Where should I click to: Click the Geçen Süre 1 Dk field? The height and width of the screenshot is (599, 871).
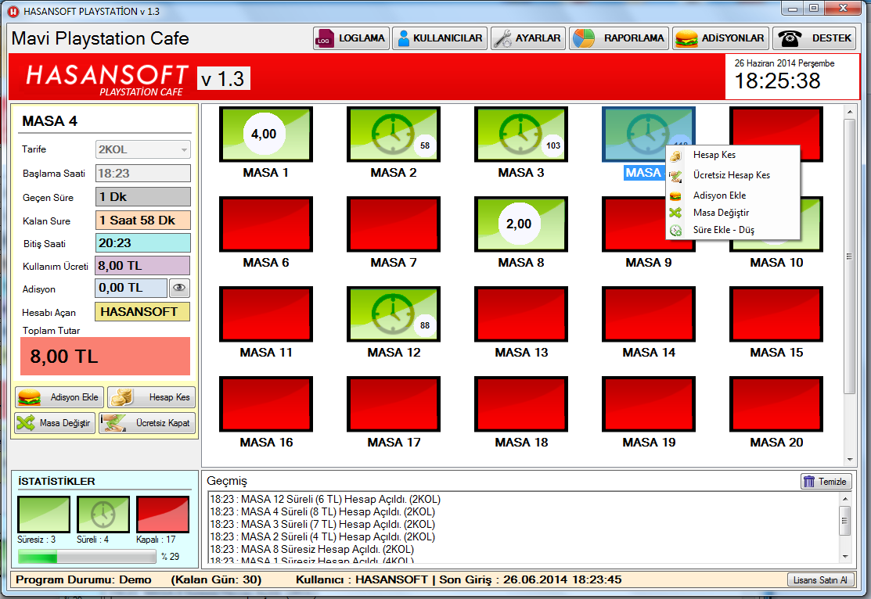[x=142, y=197]
